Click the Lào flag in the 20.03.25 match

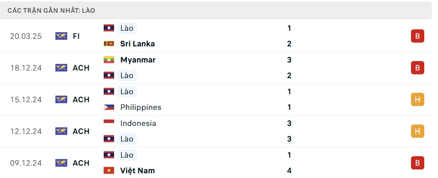(108, 28)
